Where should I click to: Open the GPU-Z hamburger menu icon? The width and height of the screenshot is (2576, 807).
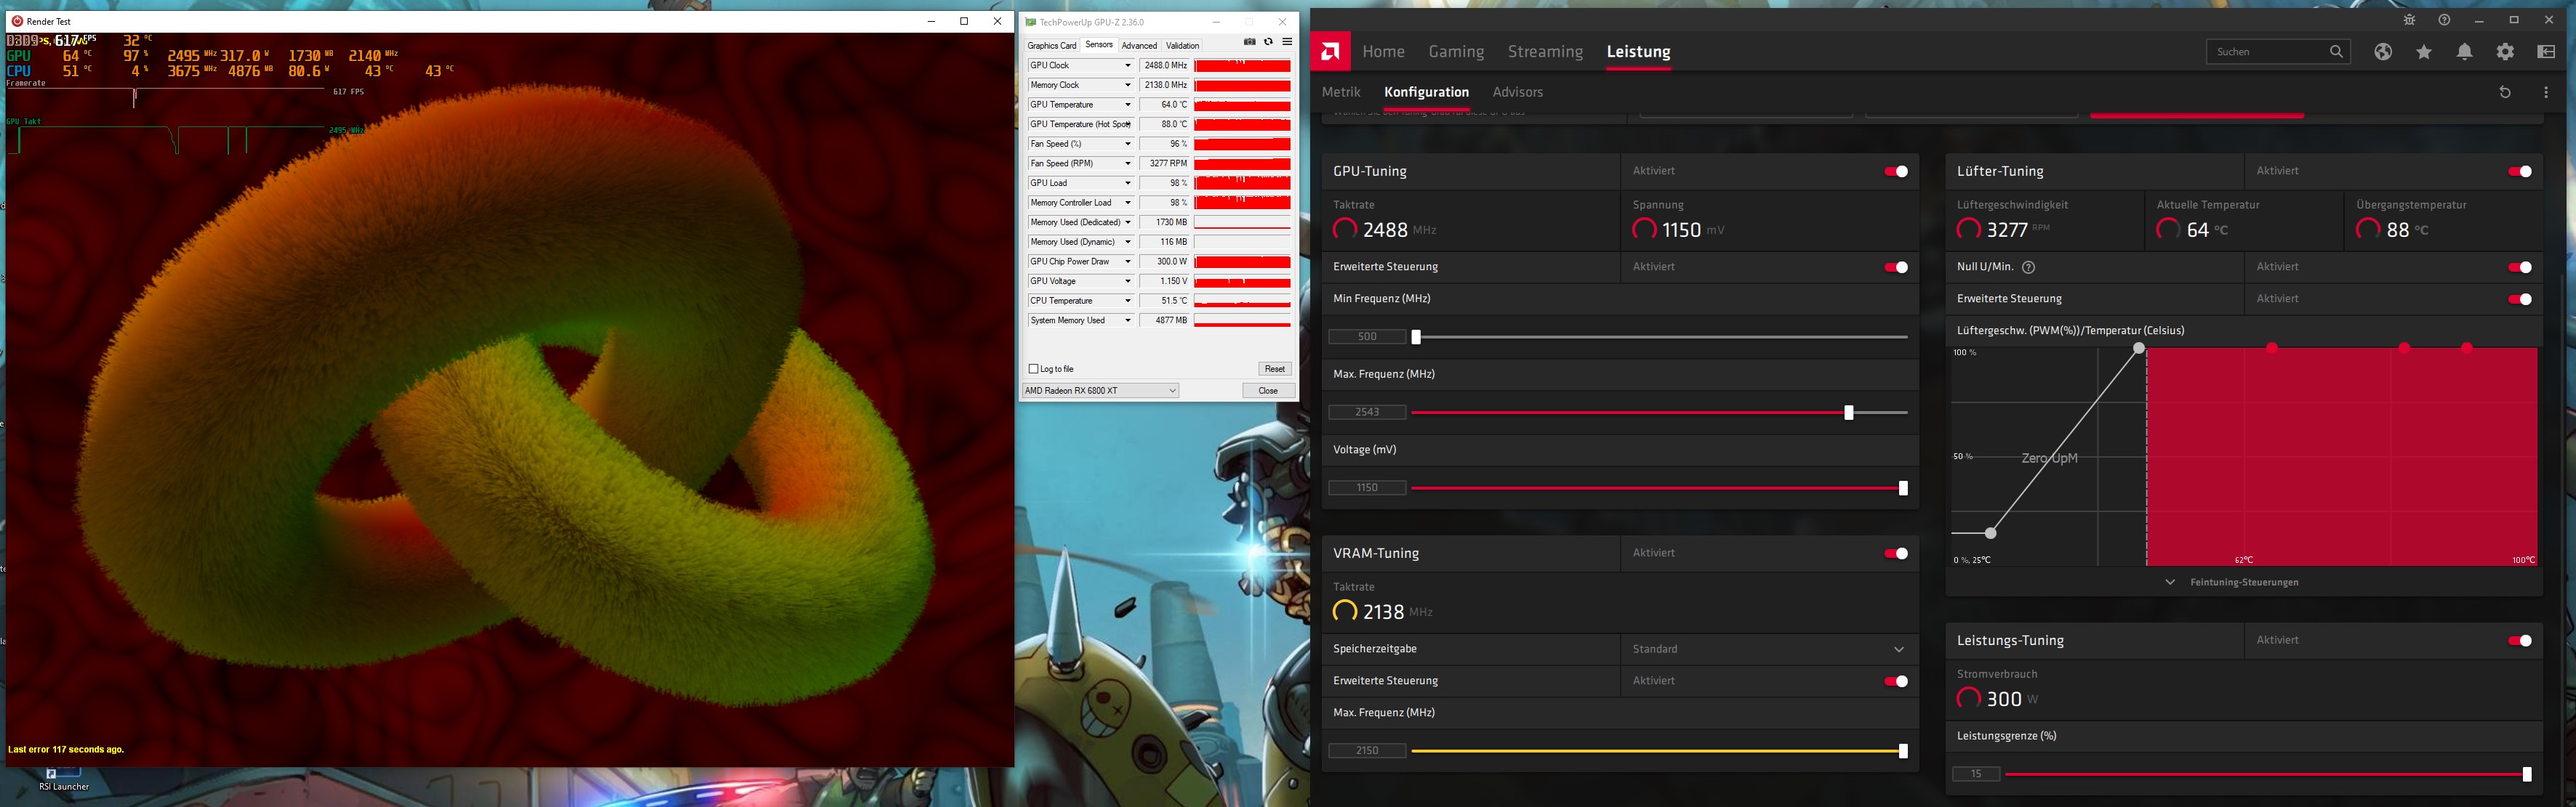[x=1287, y=42]
